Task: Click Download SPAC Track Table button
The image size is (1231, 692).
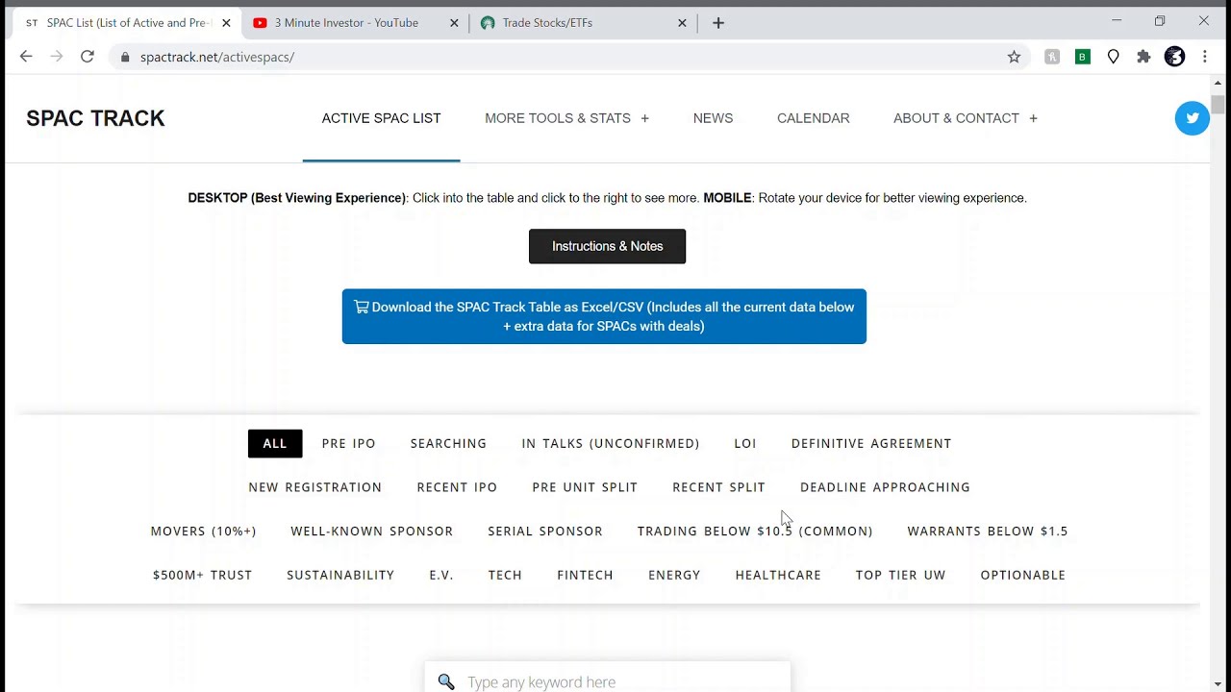Action: tap(604, 316)
